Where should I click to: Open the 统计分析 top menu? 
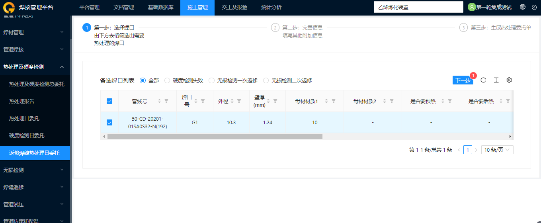click(x=271, y=7)
